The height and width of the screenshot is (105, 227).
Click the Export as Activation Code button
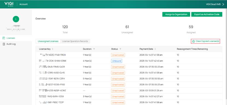pyautogui.click(x=207, y=14)
